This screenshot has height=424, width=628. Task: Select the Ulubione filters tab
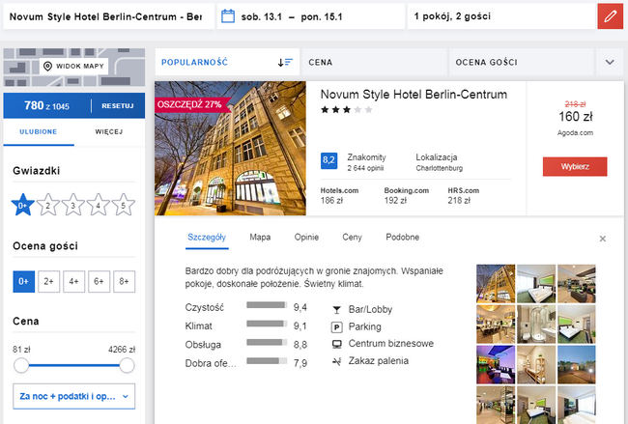pos(39,131)
